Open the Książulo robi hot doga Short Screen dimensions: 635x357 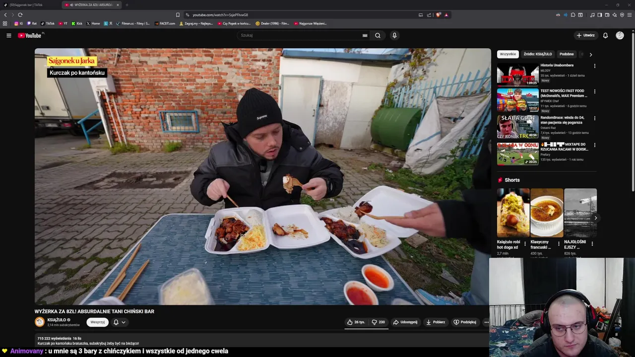pyautogui.click(x=513, y=213)
